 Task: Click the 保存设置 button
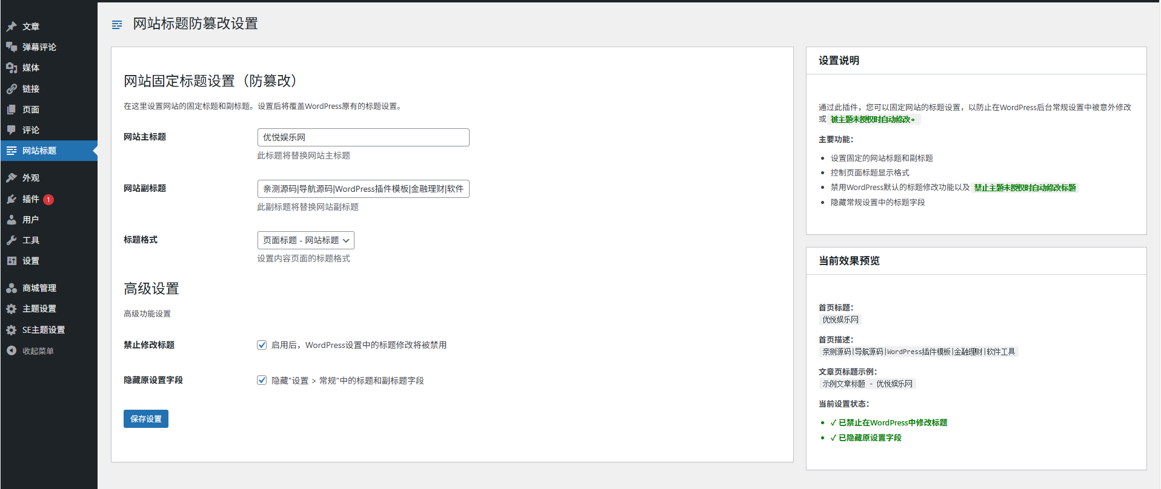(x=146, y=419)
